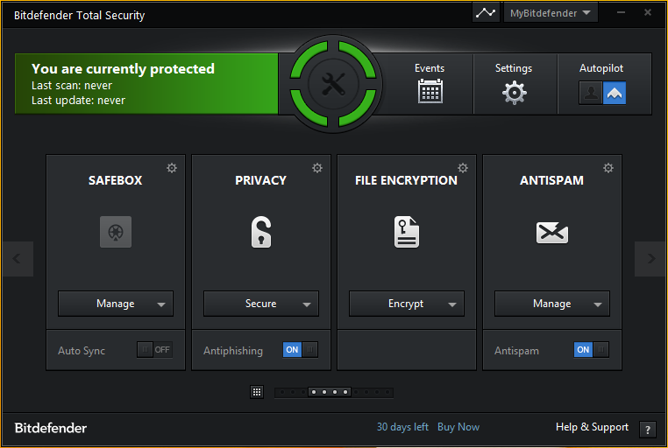Expand the Encrypt dropdown arrow

452,304
